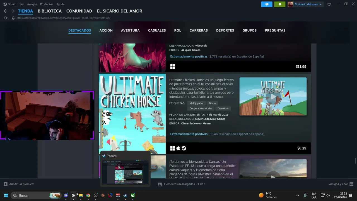Go forward with the right arrow
The height and width of the screenshot is (201, 357).
13,11
